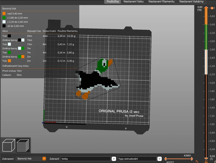This screenshot has height=163, width=216.
Task: Go to the Nastavení tiskárny tab
Action: (191, 2)
